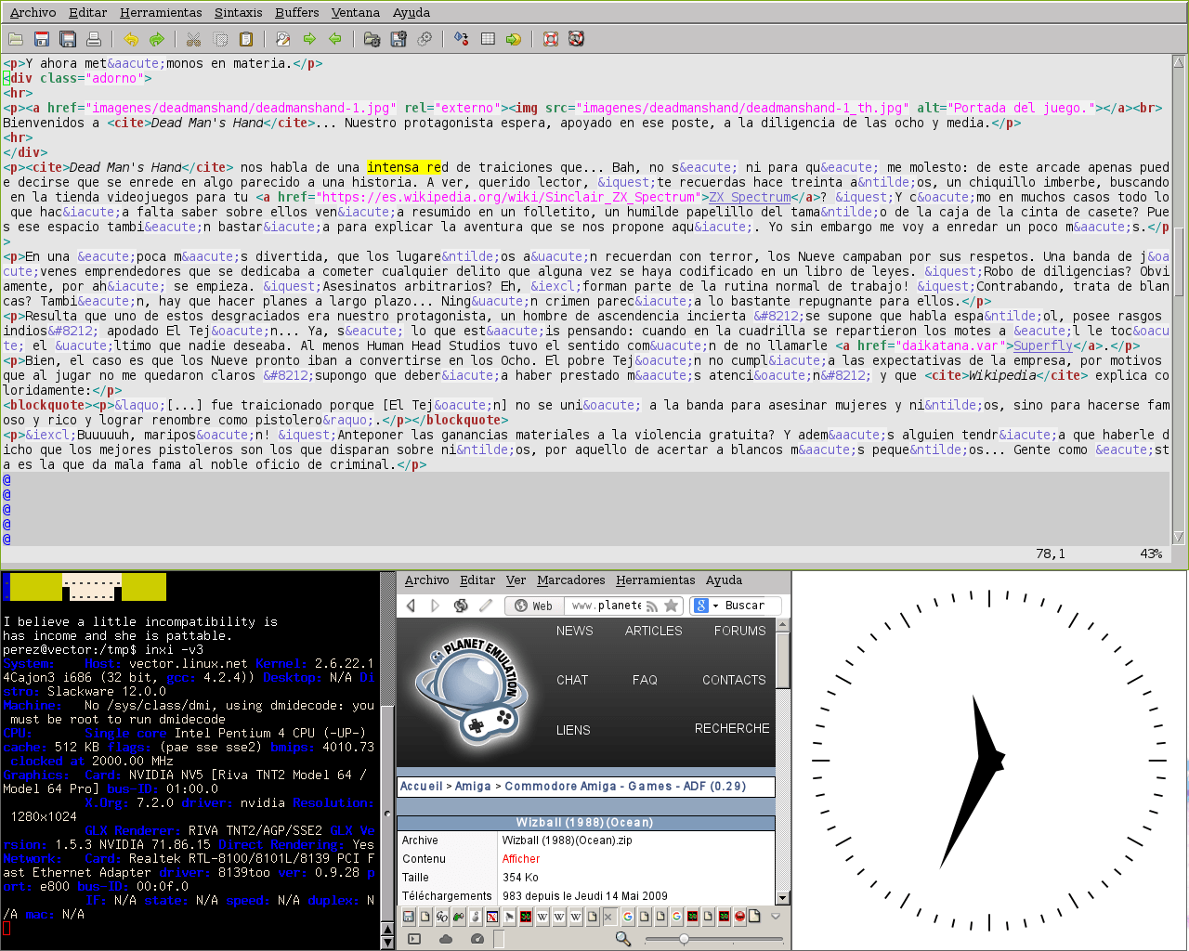Click the CONTACTS link
Image resolution: width=1189 pixels, height=951 pixels.
pyautogui.click(x=734, y=680)
